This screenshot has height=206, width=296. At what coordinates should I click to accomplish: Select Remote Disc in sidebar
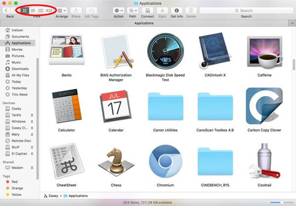pyautogui.click(x=18, y=141)
